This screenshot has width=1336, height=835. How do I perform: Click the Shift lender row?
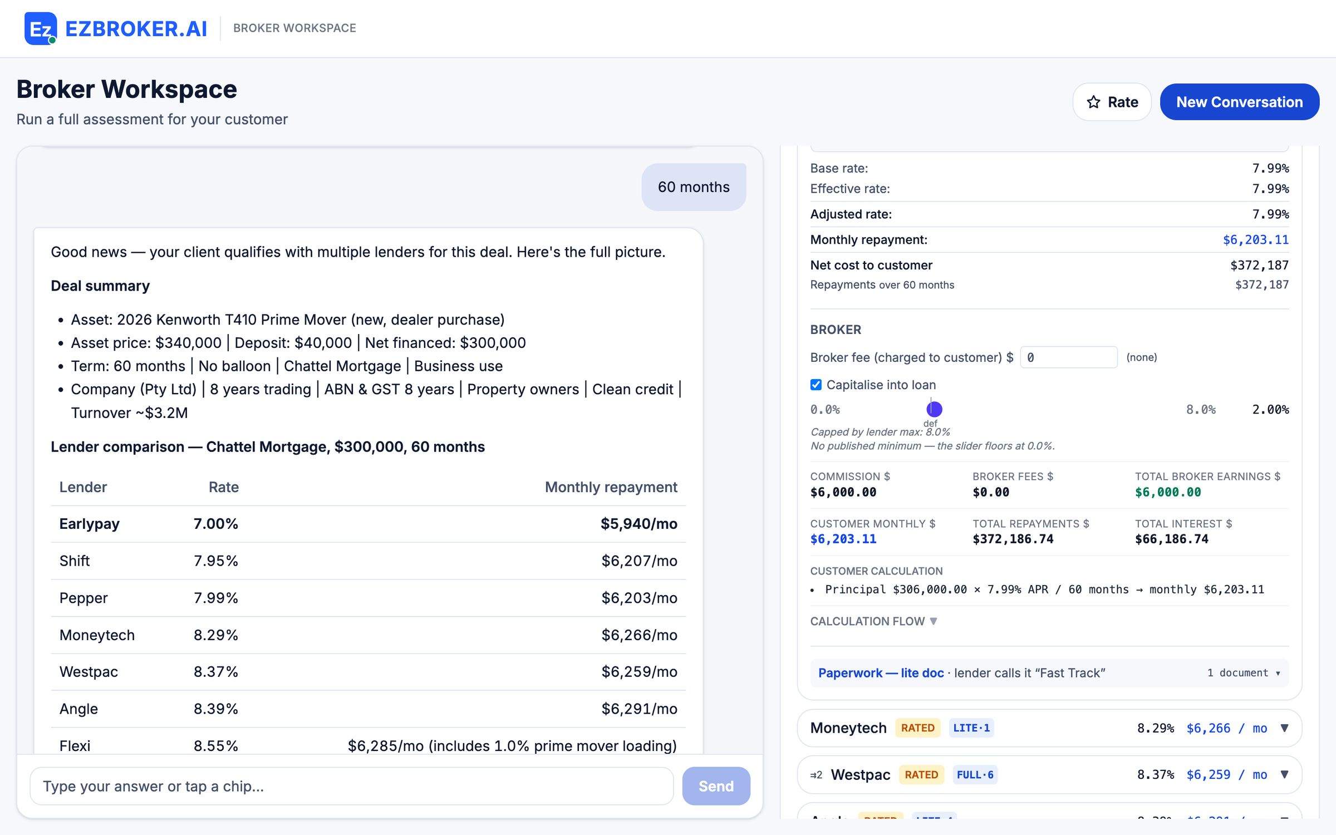(368, 561)
